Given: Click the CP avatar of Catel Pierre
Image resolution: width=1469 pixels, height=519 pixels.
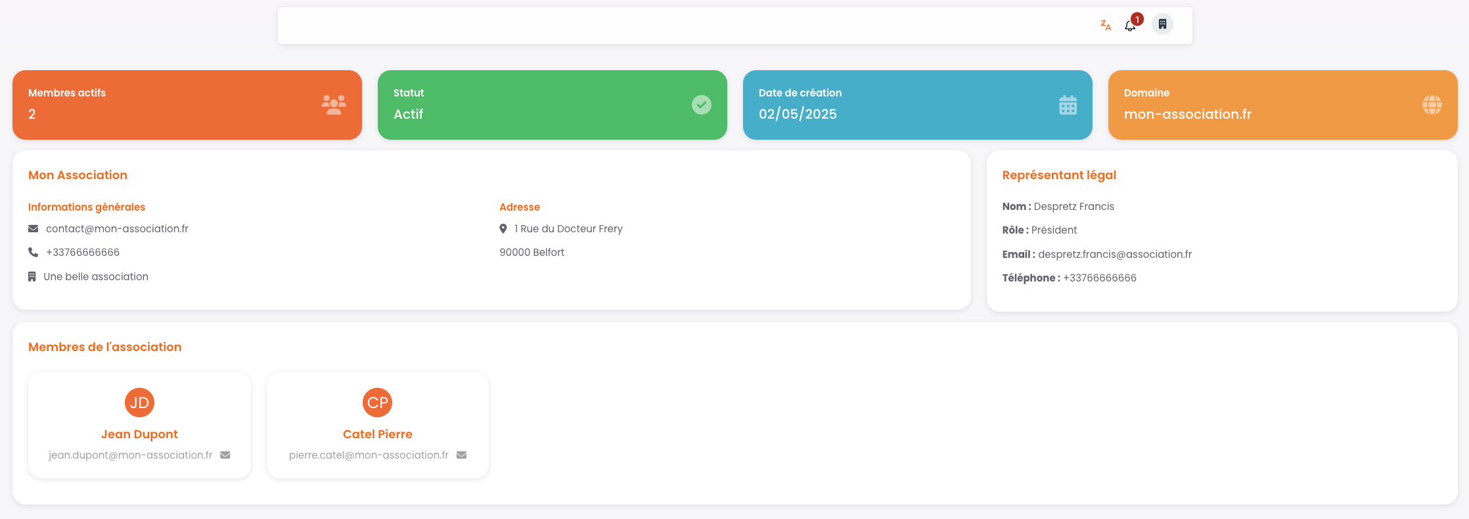Looking at the screenshot, I should tap(377, 402).
